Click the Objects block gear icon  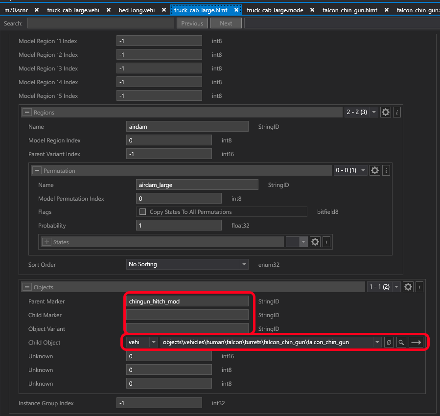(x=408, y=287)
